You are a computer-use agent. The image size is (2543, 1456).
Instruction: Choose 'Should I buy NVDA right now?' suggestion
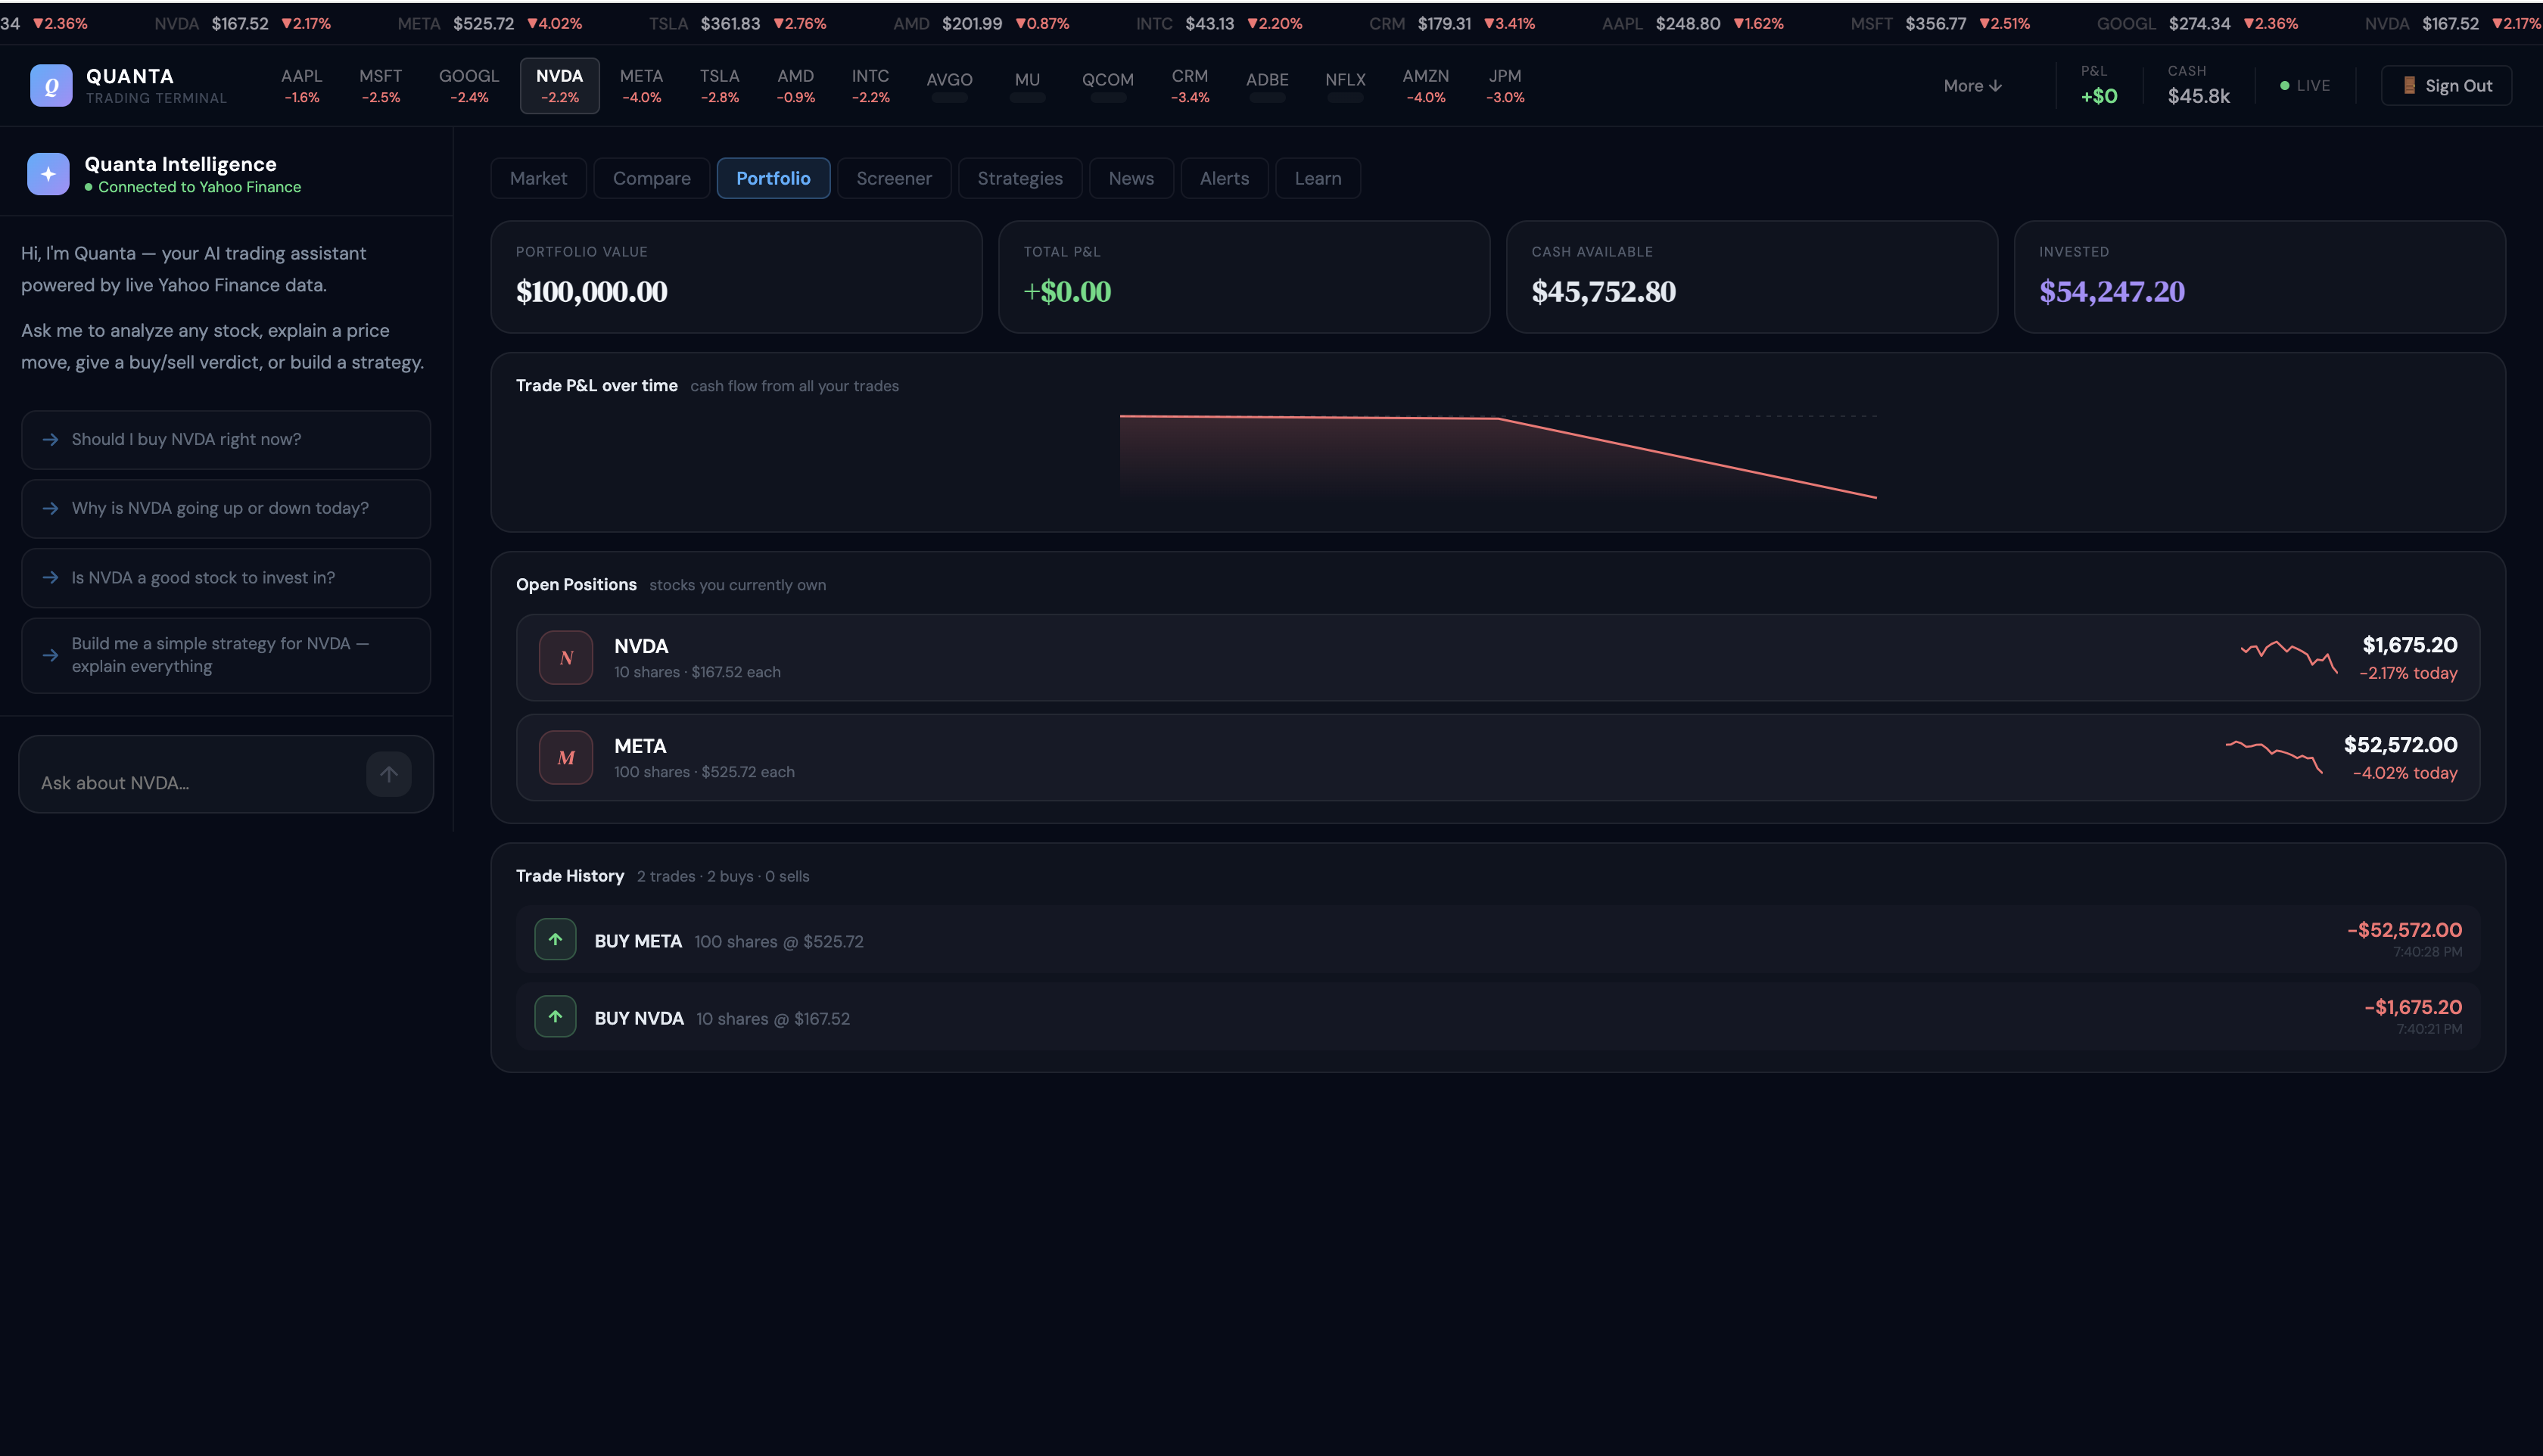(226, 440)
